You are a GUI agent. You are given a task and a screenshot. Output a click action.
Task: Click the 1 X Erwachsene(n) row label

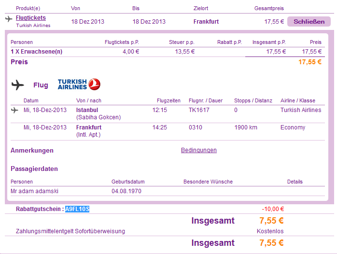(x=37, y=52)
